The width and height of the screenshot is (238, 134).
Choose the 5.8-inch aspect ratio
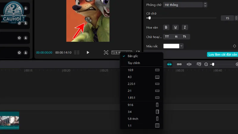pyautogui.click(x=142, y=119)
